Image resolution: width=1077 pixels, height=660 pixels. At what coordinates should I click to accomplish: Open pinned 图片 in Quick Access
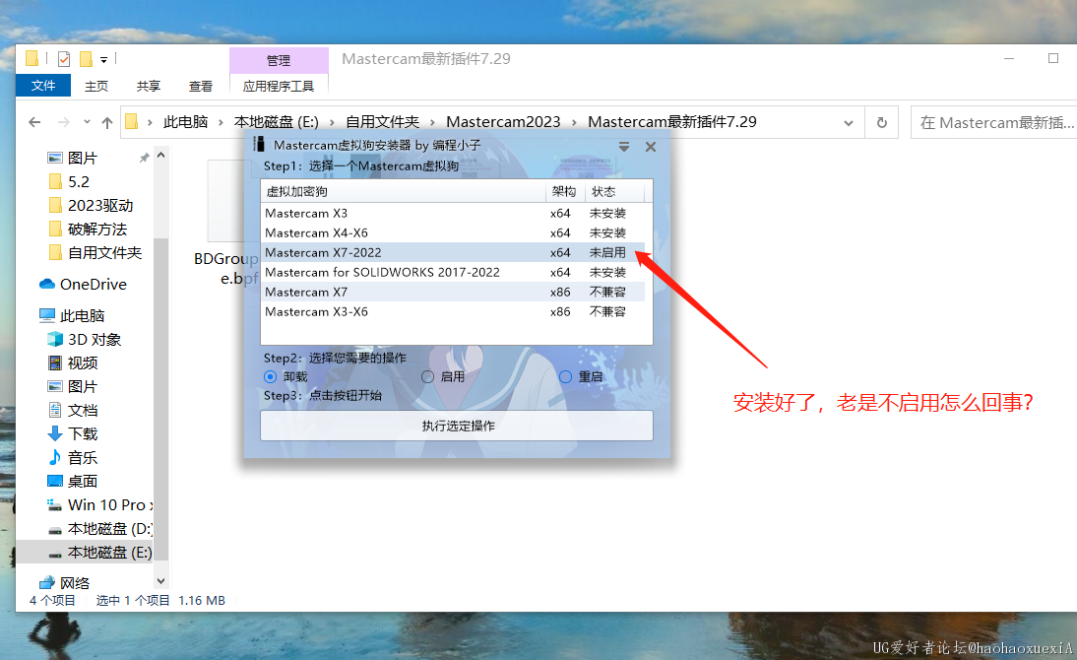tap(83, 159)
